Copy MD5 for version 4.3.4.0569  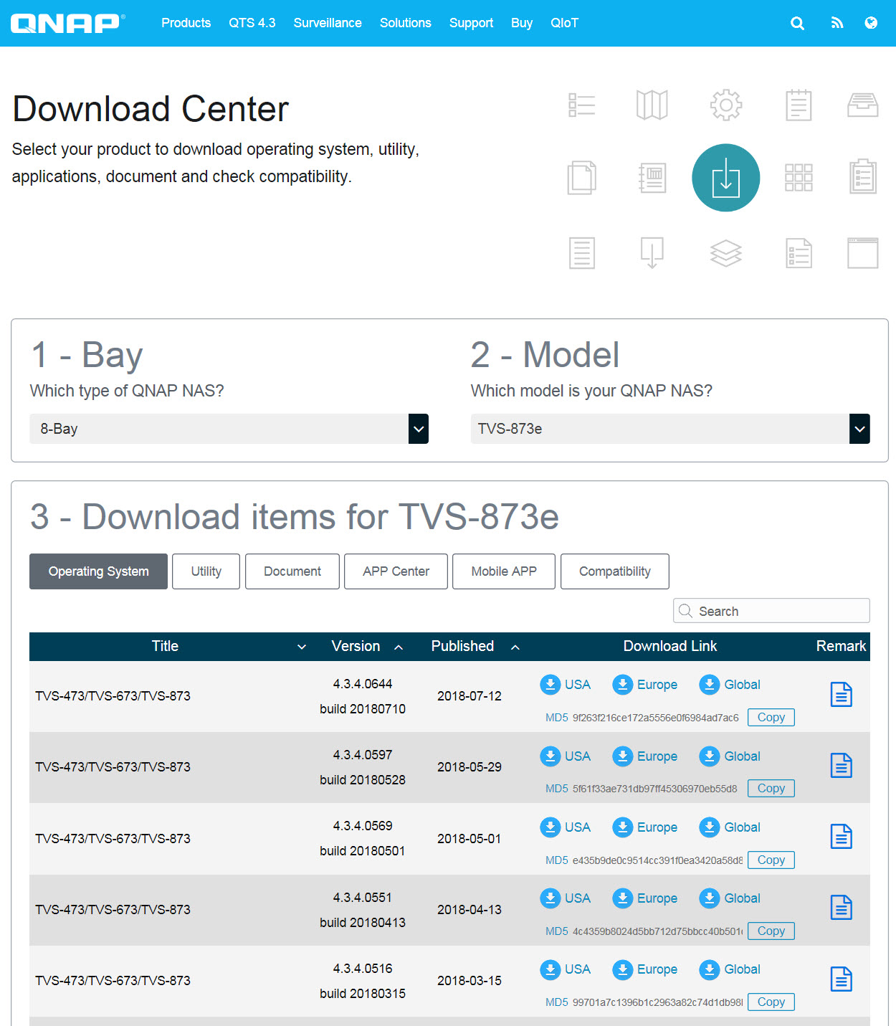tap(771, 860)
